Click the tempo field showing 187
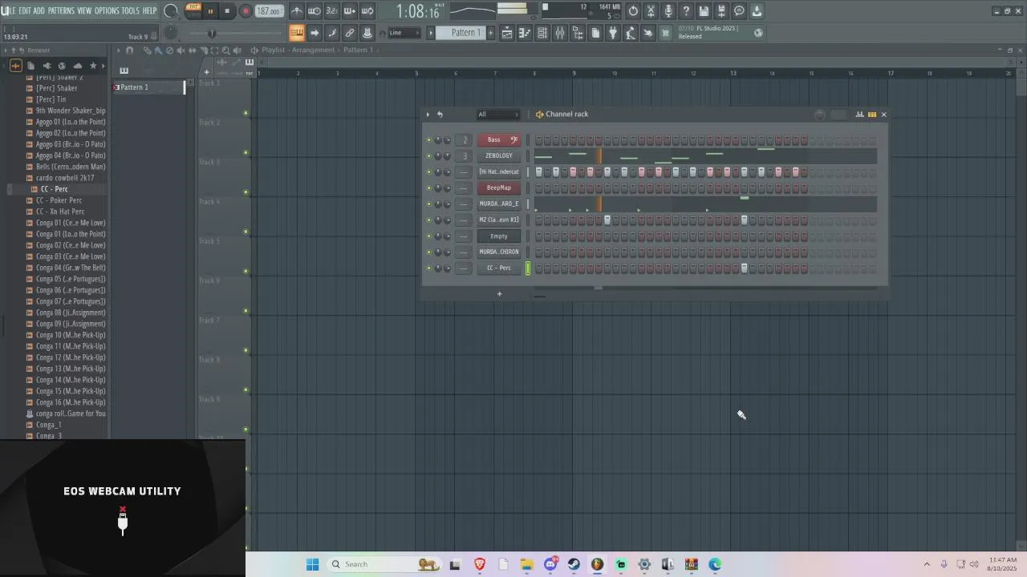 269,11
